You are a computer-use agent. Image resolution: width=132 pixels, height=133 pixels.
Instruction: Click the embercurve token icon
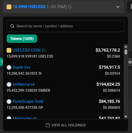(9, 84)
